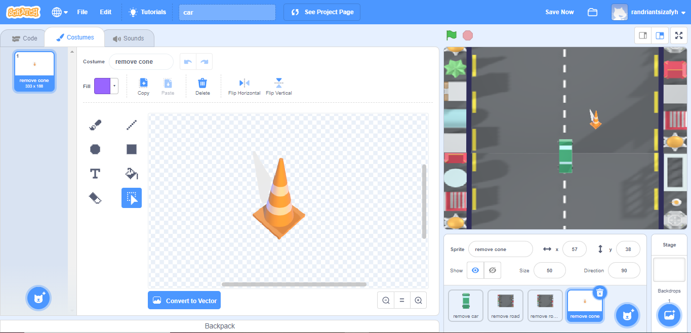This screenshot has width=691, height=333.
Task: Select the remove car sprite thumbnail
Action: (465, 305)
